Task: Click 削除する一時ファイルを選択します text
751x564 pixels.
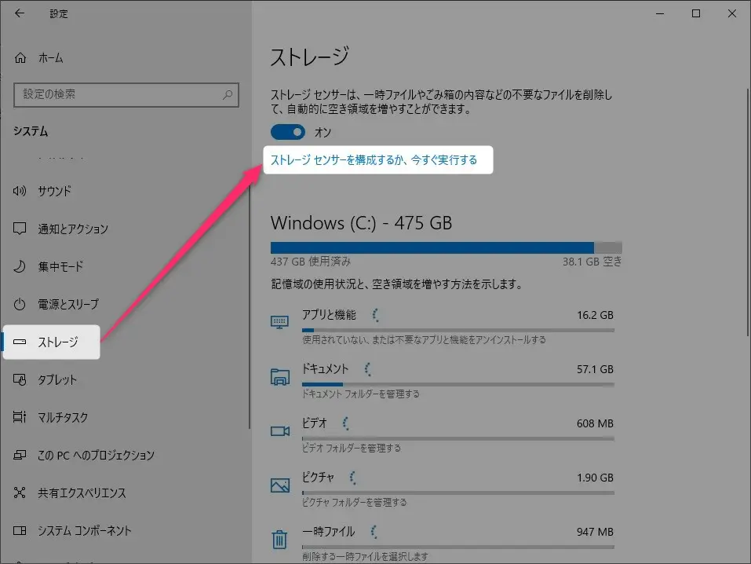Action: click(x=365, y=556)
